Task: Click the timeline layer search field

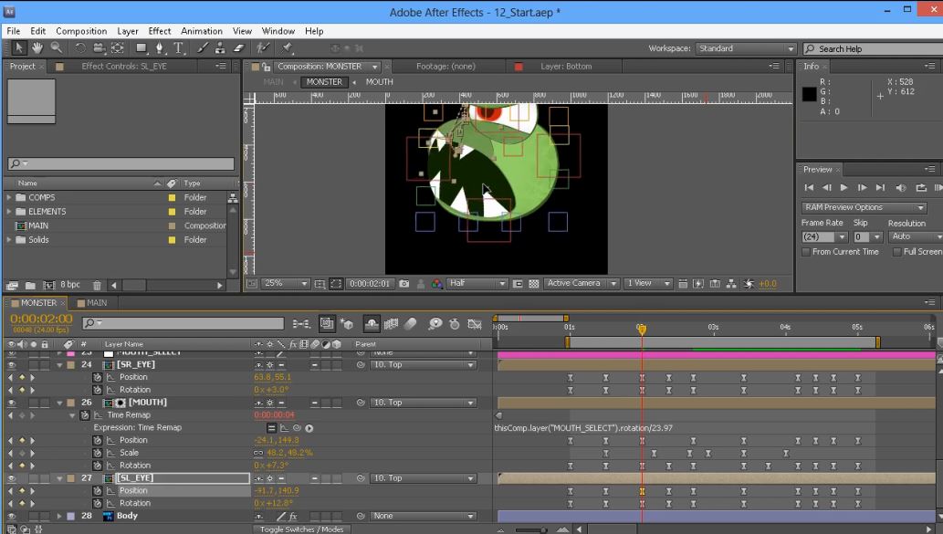Action: click(183, 324)
